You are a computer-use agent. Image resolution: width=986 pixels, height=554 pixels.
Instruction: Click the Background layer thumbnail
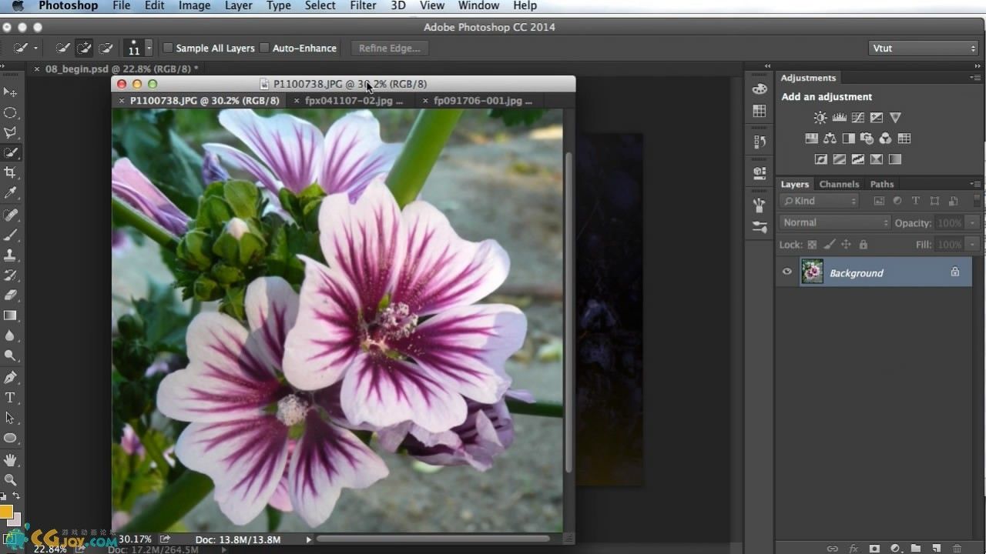(x=812, y=272)
